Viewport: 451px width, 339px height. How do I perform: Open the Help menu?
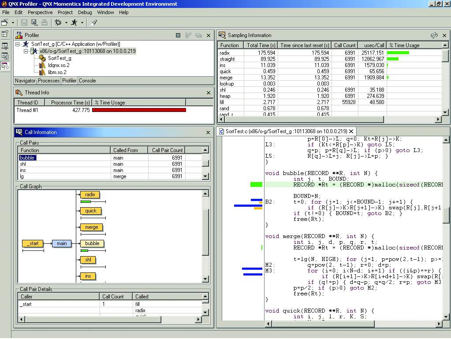124,12
